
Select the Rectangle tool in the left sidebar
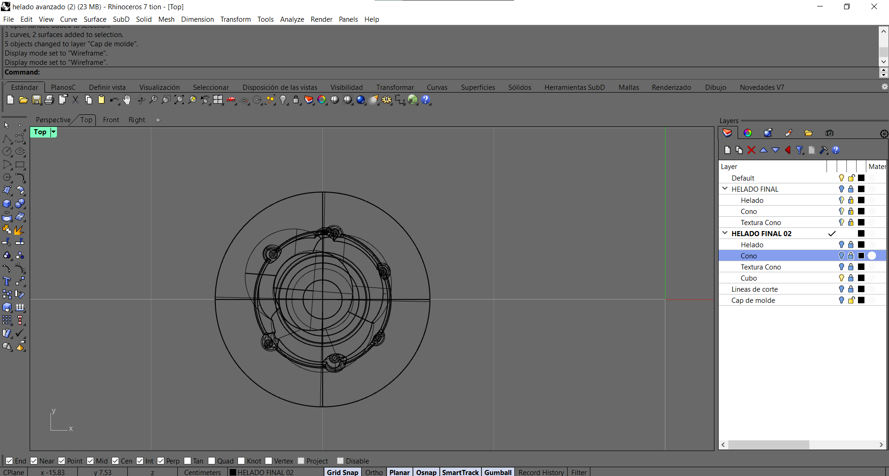(20, 164)
